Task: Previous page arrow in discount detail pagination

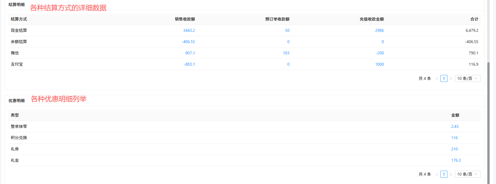Action: tap(437, 174)
